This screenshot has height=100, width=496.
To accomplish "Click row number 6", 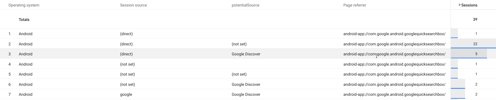I will (10, 85).
